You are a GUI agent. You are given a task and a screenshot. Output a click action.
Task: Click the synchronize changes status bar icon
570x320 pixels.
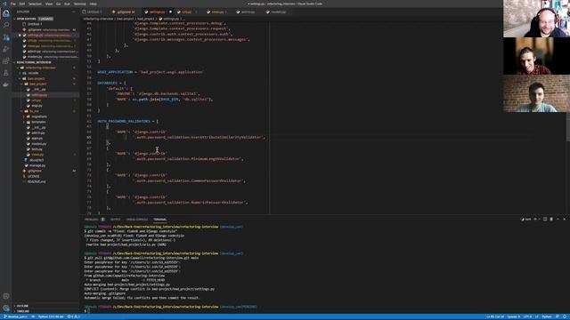[33, 316]
